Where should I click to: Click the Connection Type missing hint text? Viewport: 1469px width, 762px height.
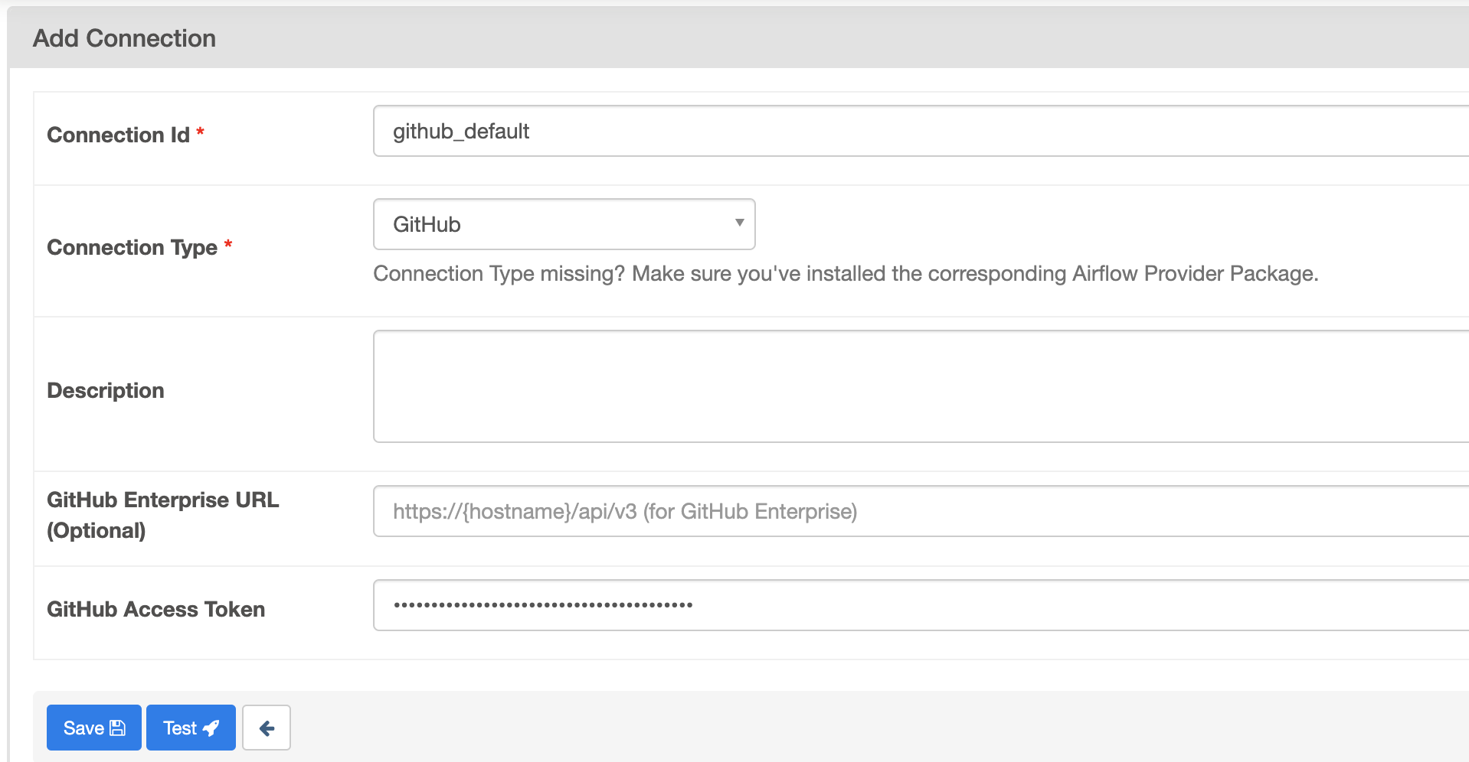tap(846, 273)
